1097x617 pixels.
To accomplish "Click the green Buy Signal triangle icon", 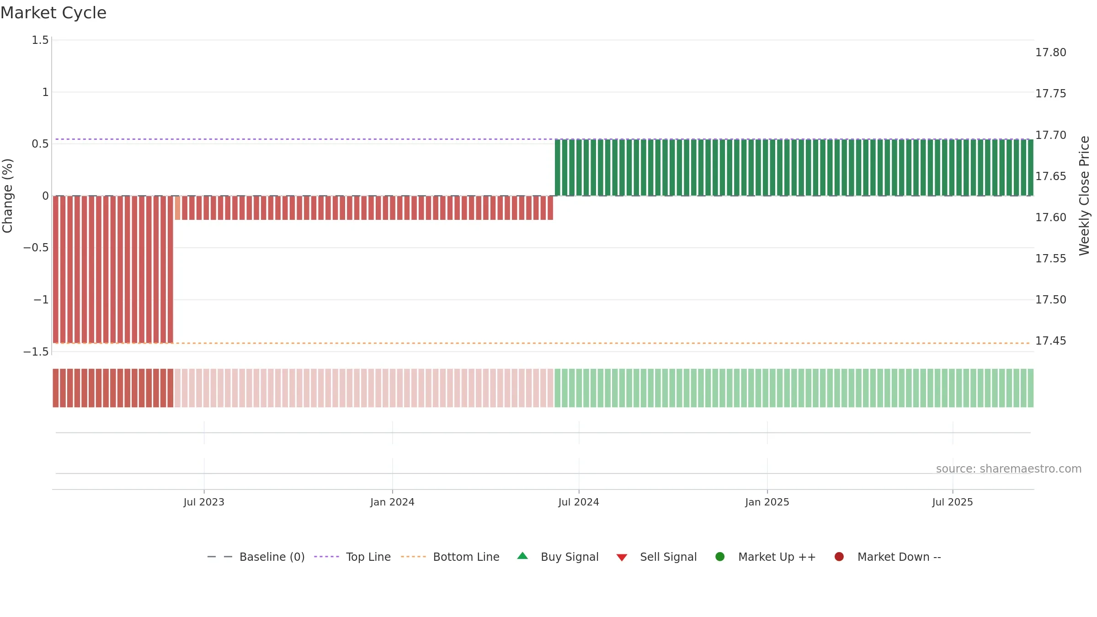I will (x=522, y=556).
